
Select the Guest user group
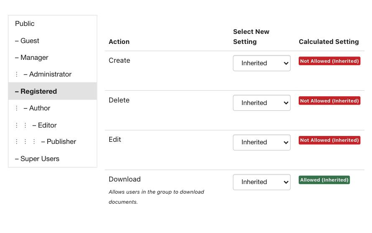(x=52, y=41)
